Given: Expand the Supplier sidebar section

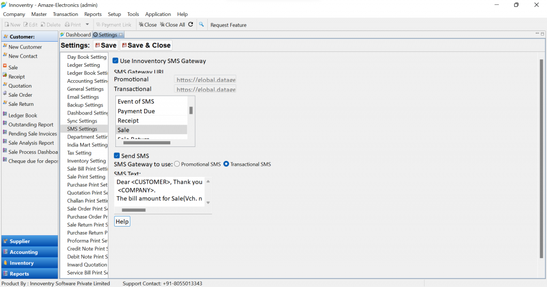Looking at the screenshot, I should point(30,241).
